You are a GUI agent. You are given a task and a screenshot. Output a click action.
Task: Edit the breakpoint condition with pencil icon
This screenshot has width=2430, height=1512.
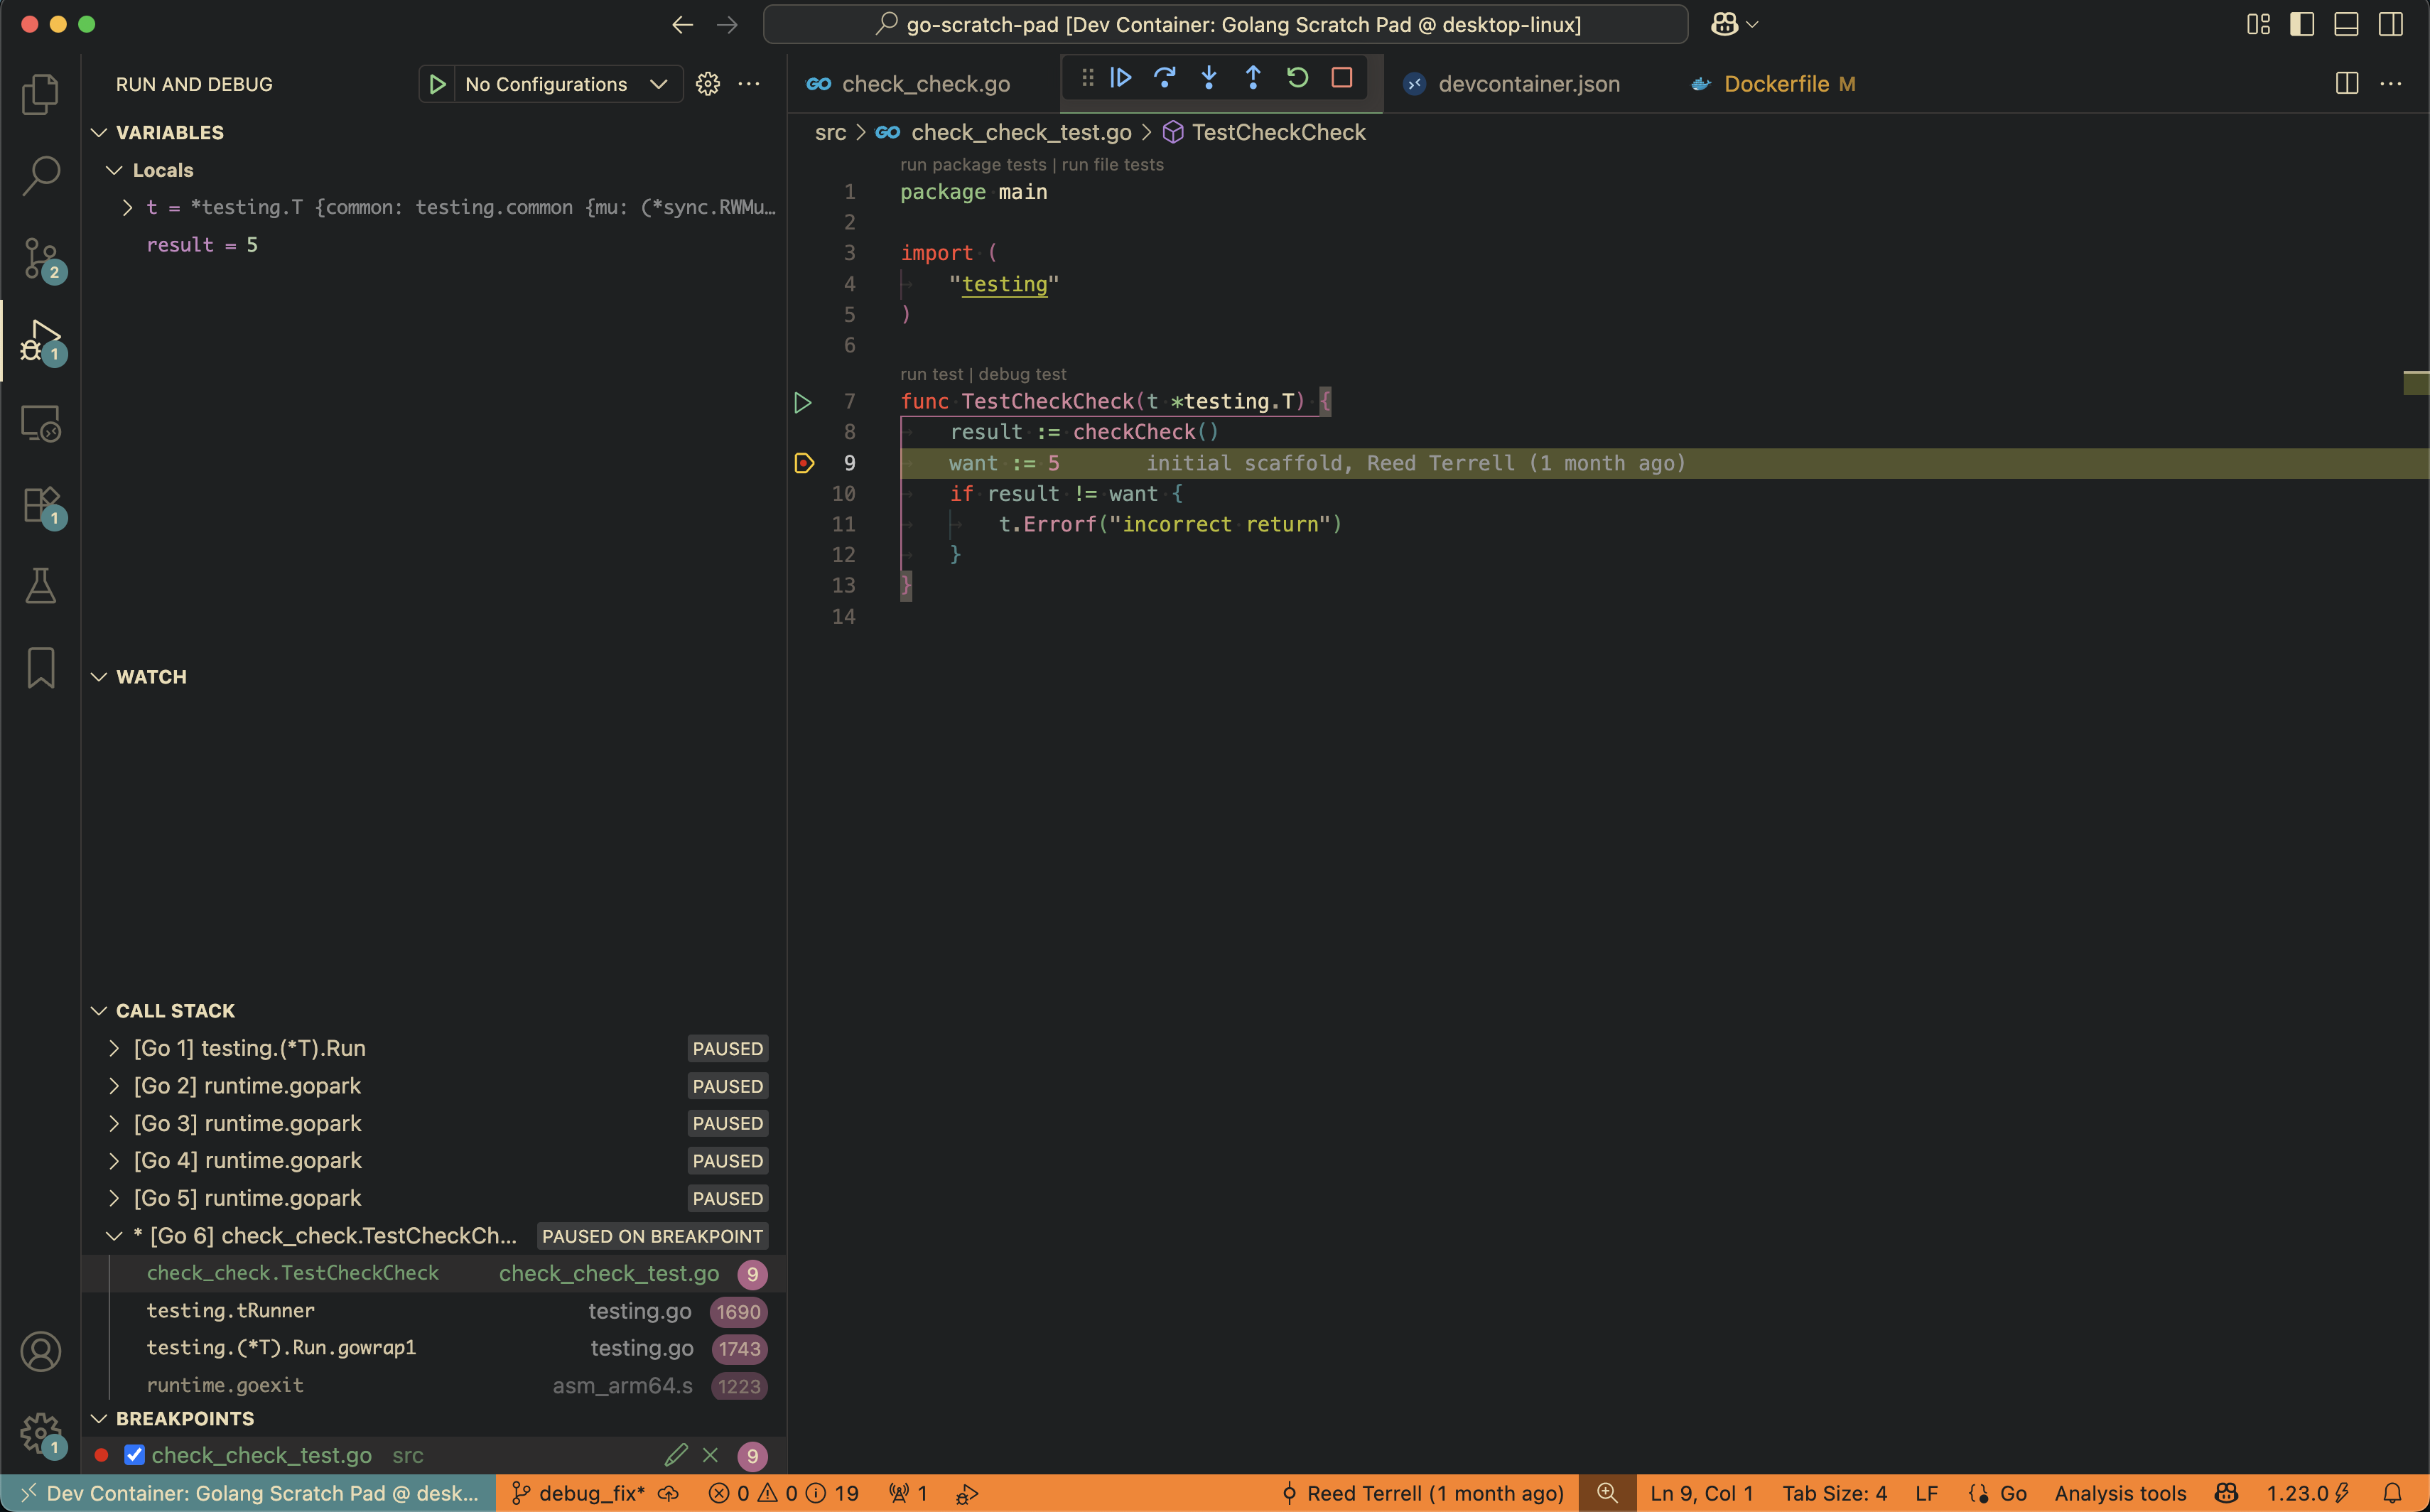676,1455
